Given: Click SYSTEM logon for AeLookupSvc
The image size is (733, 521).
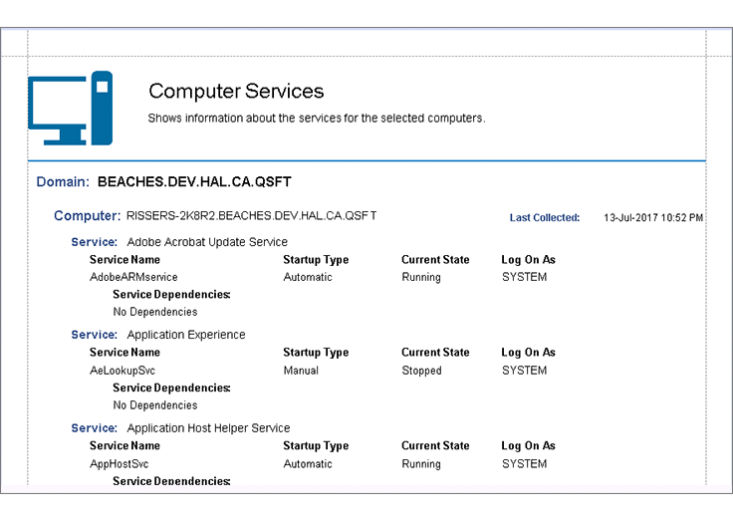Looking at the screenshot, I should tap(524, 371).
